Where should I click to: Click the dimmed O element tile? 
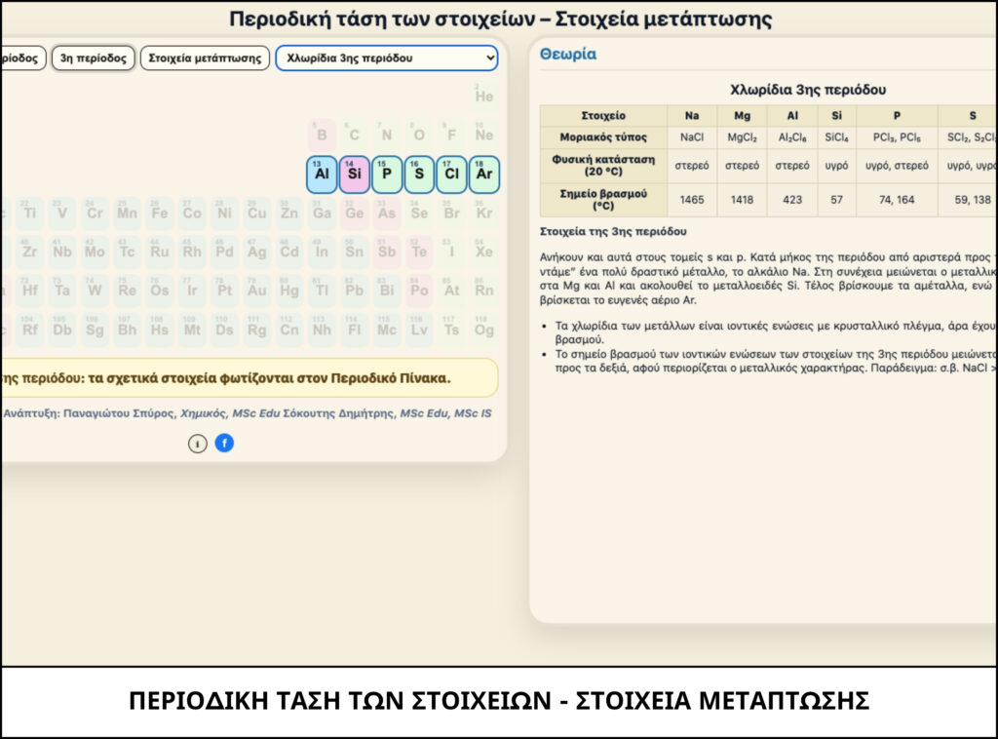419,135
